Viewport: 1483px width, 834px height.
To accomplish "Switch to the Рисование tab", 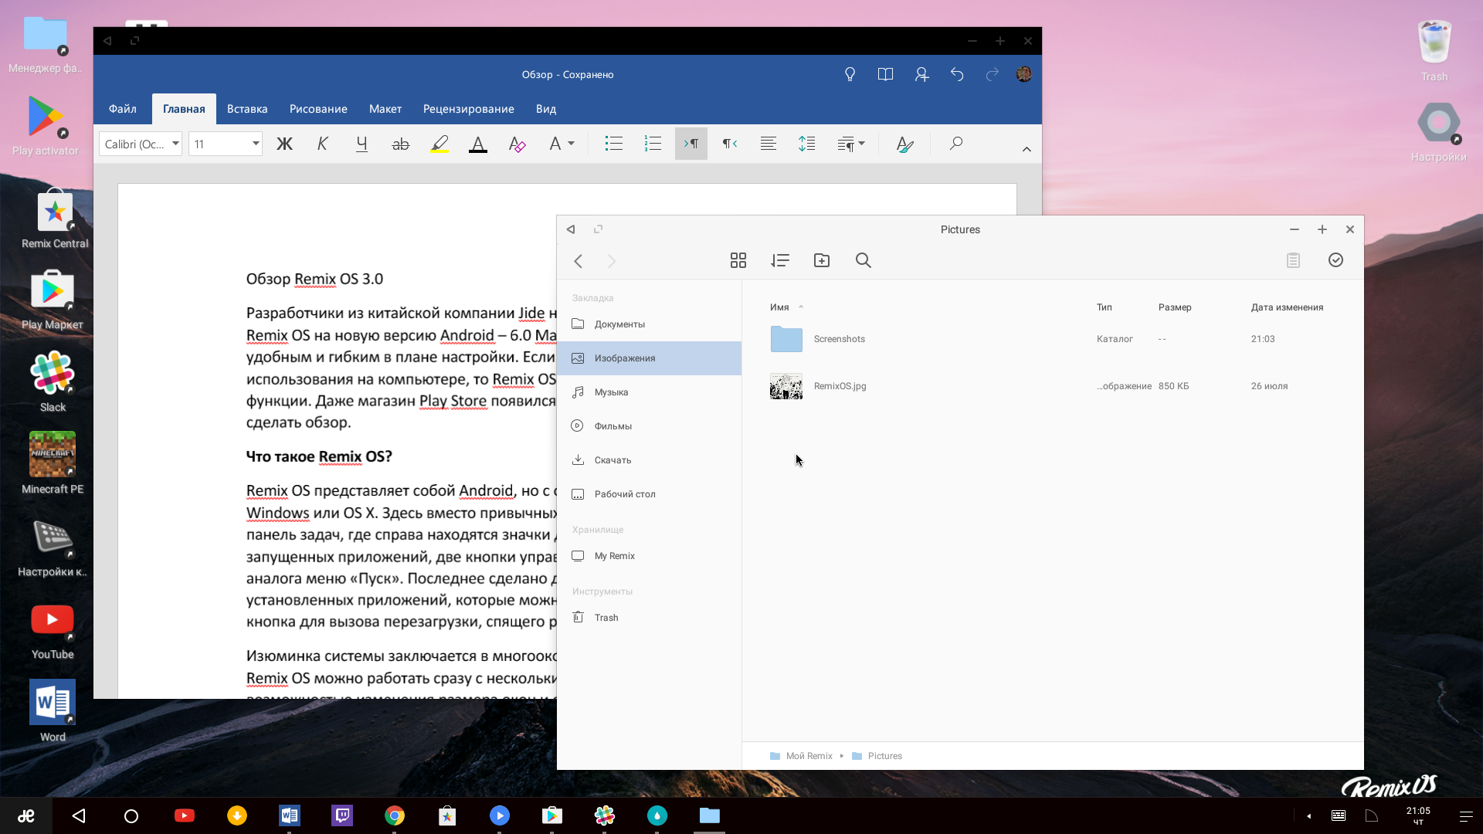I will pos(318,109).
